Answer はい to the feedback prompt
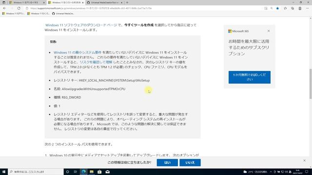The width and height of the screenshot is (312, 175). pyautogui.click(x=167, y=162)
